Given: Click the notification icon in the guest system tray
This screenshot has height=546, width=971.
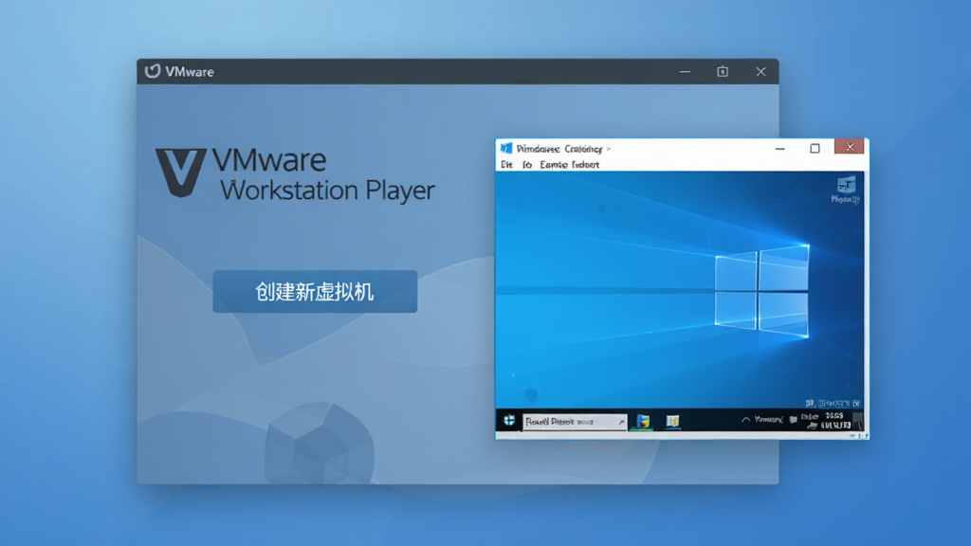Looking at the screenshot, I should coord(794,420).
